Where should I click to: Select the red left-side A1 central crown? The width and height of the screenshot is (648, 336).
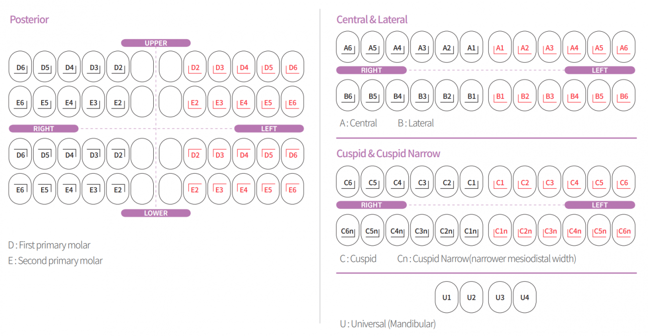tap(500, 48)
